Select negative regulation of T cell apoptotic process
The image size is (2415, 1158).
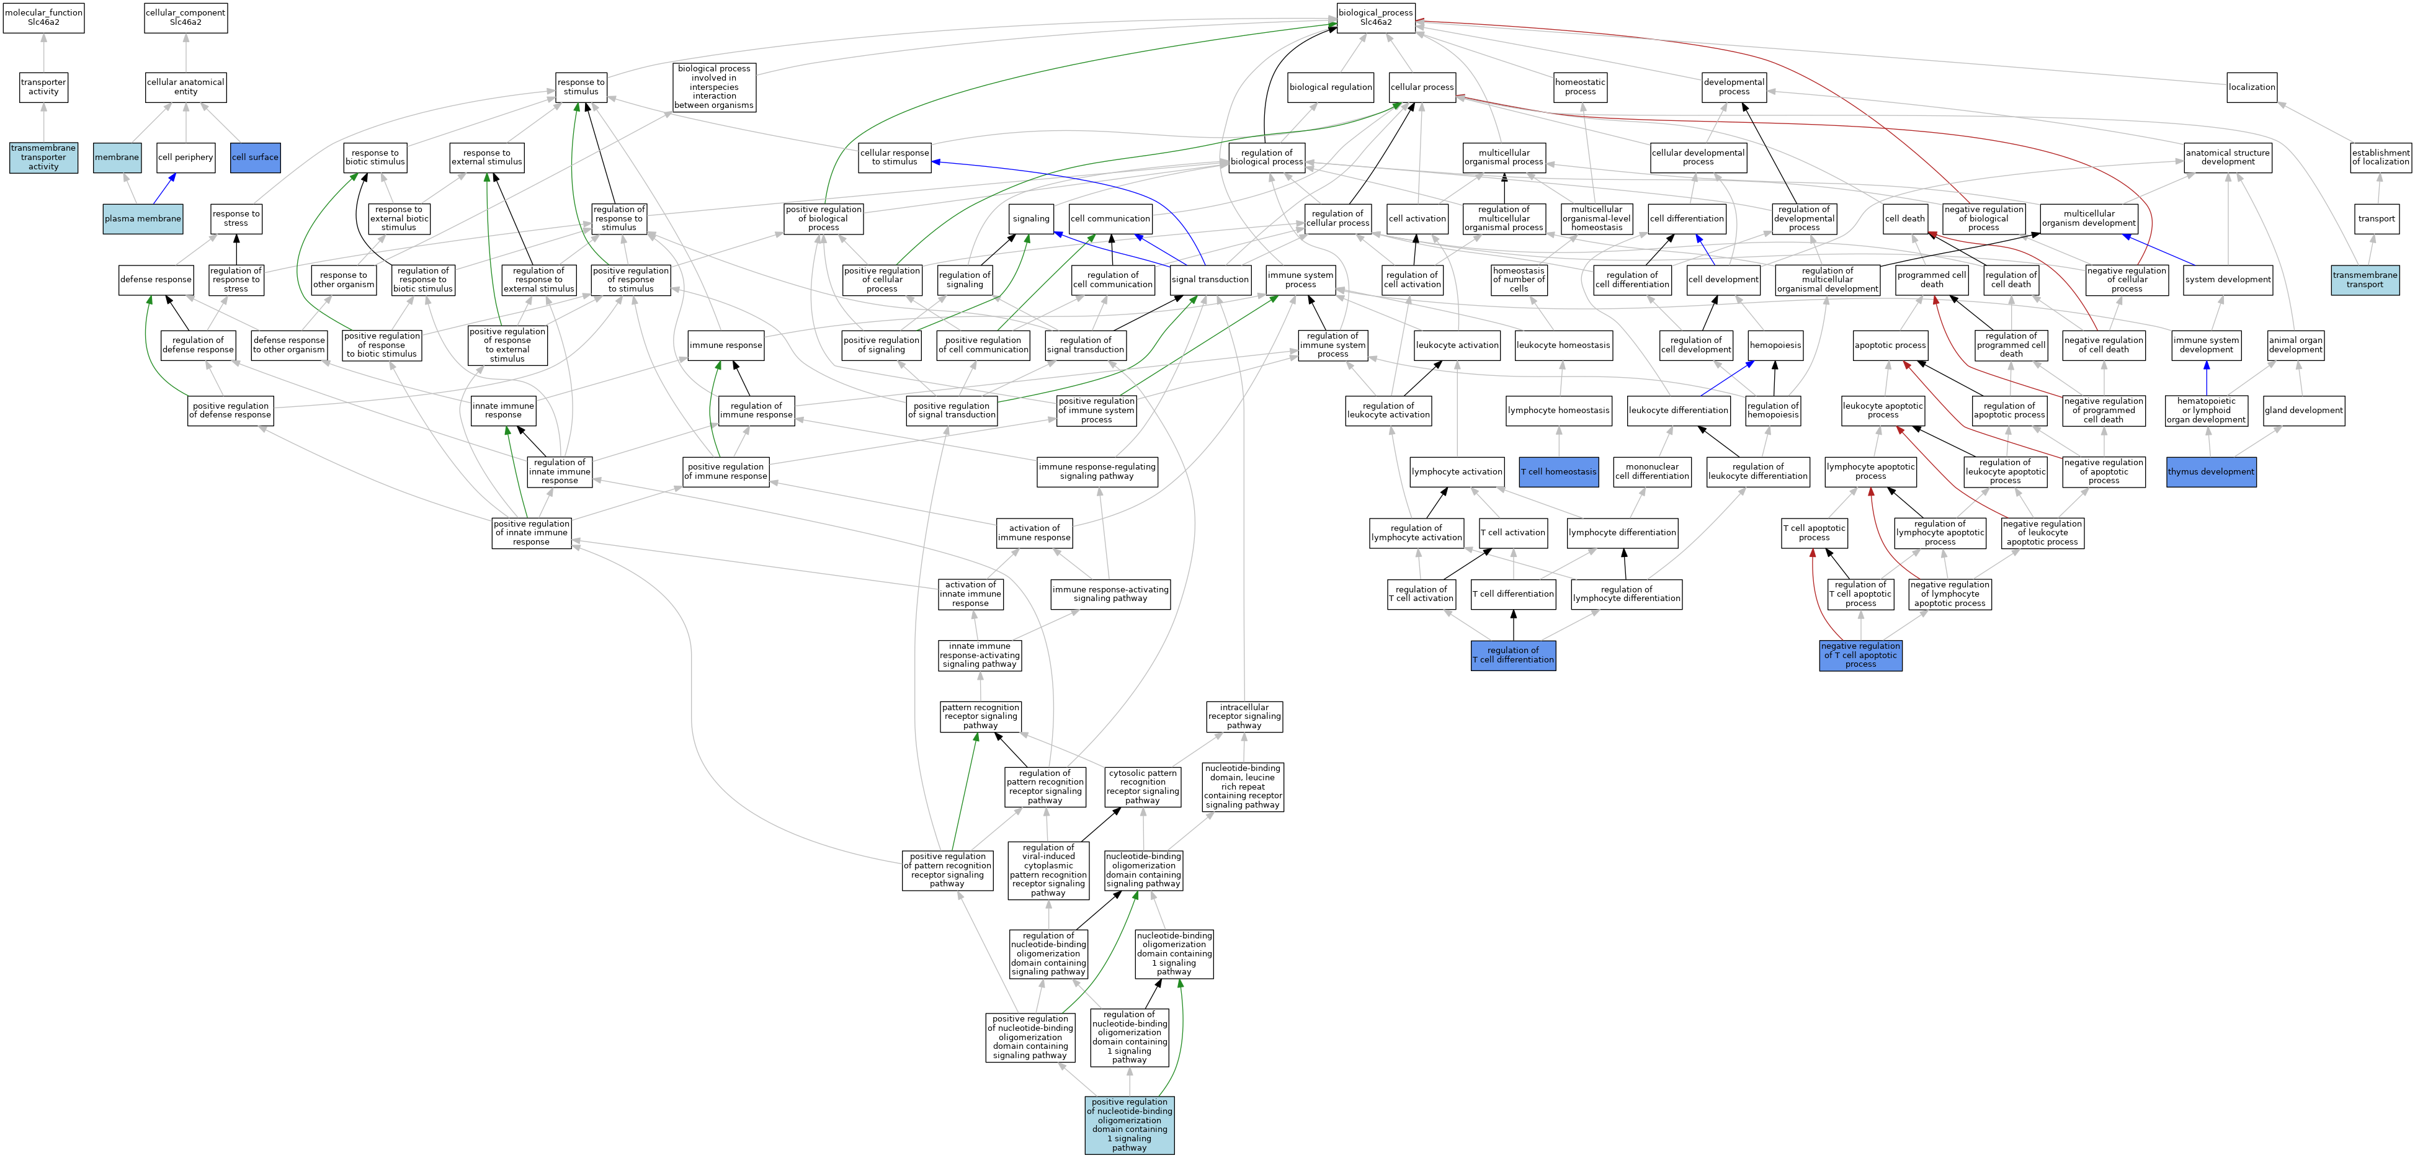point(1860,656)
